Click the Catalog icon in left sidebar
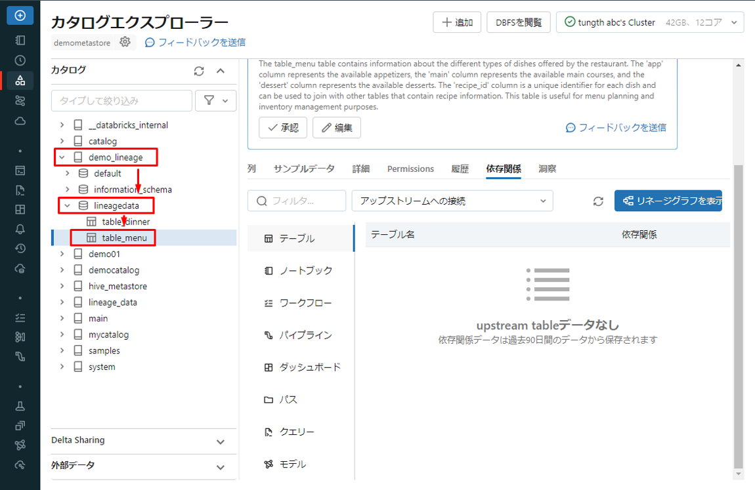 pos(20,80)
